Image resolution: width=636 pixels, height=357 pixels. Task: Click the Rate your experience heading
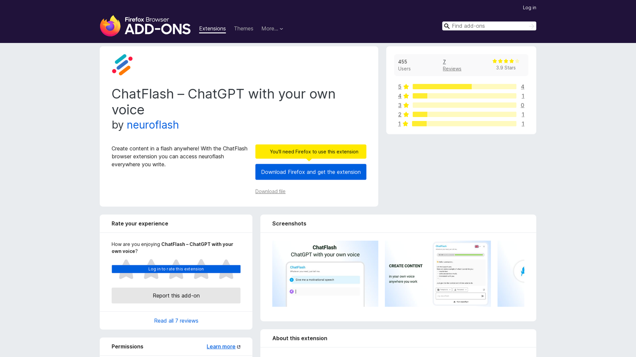pyautogui.click(x=140, y=224)
